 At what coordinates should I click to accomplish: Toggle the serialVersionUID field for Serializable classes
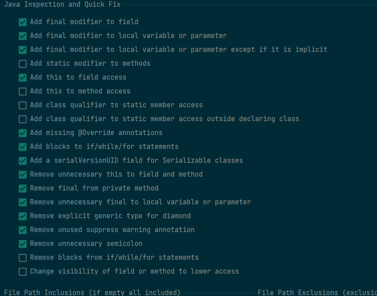point(22,161)
